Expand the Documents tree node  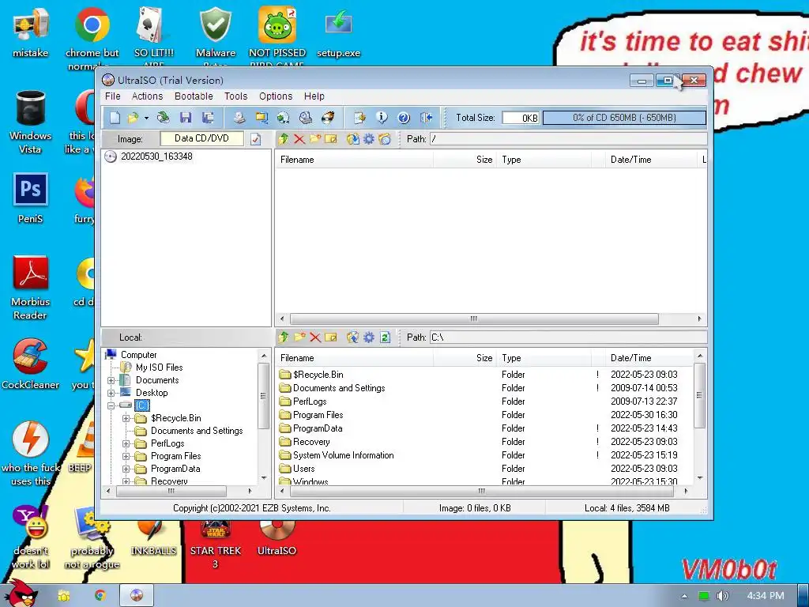111,380
